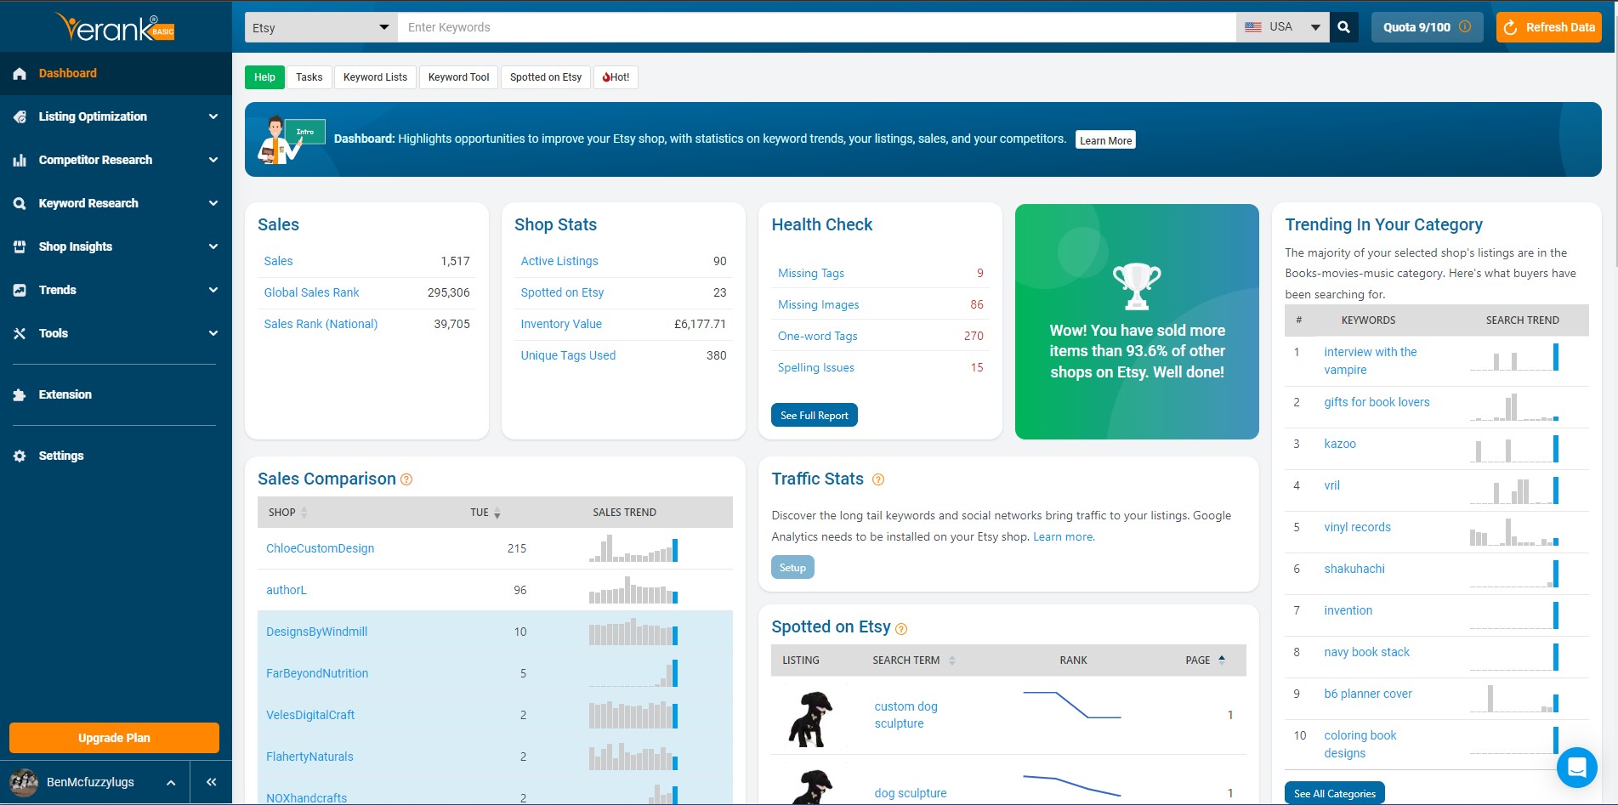Screen dimensions: 1618x805
Task: Click the eRank logo
Action: click(114, 27)
